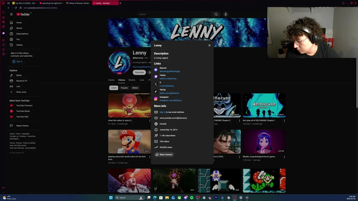Open options menu for DELTARUNE Chapter 1 video
This screenshot has width=358, height=201.
(284, 121)
